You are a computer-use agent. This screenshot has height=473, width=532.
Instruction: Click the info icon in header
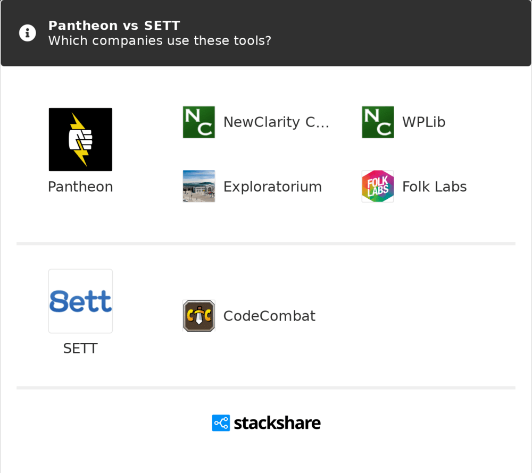tap(28, 33)
